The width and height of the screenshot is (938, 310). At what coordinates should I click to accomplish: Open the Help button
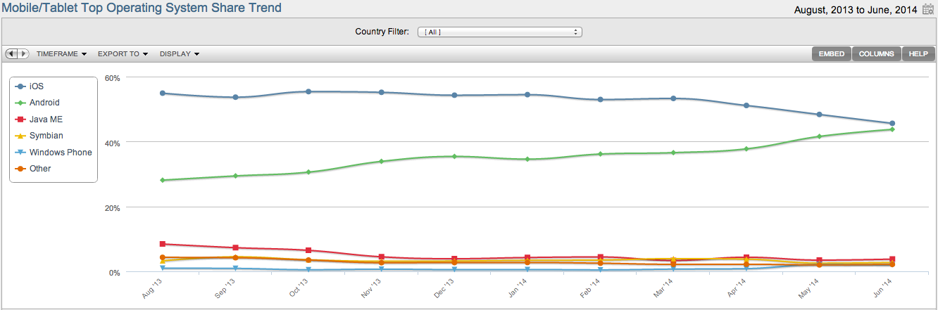pyautogui.click(x=918, y=54)
